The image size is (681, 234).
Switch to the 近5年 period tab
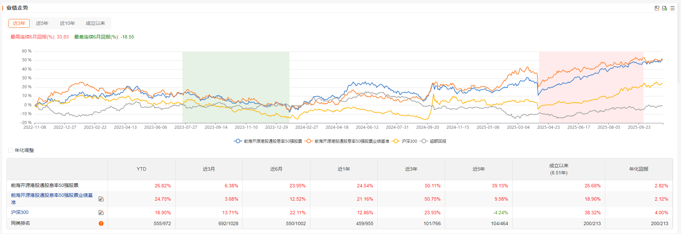click(x=42, y=23)
